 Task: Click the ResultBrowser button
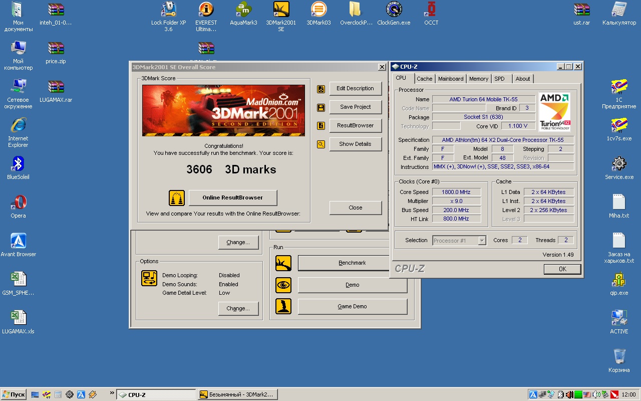355,126
